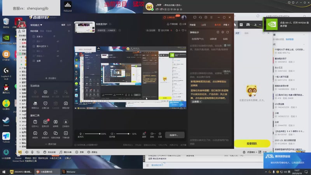The image size is (311, 175).
Task: Click the yellow 我要组队 button in YY window
Action: click(252, 143)
